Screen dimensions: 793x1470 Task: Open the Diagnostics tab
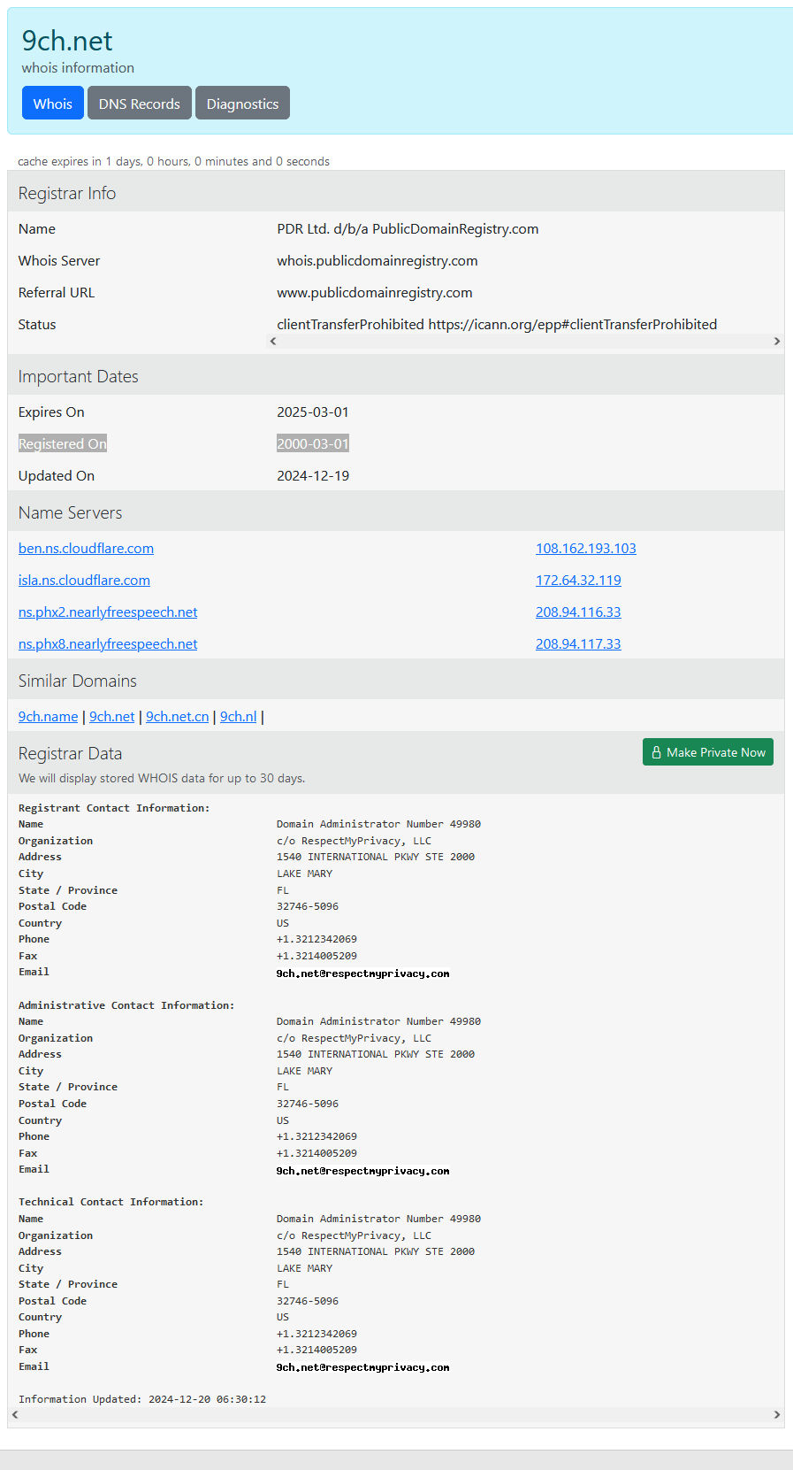(242, 104)
